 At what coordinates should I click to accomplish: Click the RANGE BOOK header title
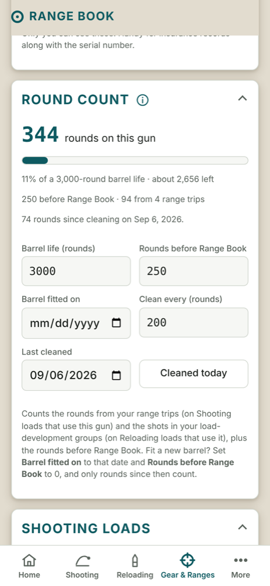pos(72,16)
